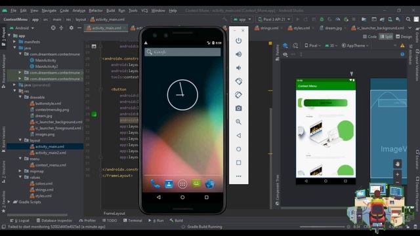The width and height of the screenshot is (420, 236).
Task: Open the Build menu
Action: point(110,10)
